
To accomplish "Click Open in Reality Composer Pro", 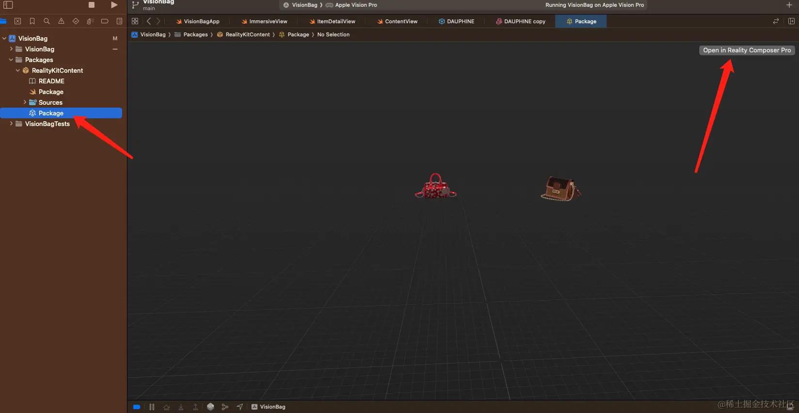I will pos(747,50).
